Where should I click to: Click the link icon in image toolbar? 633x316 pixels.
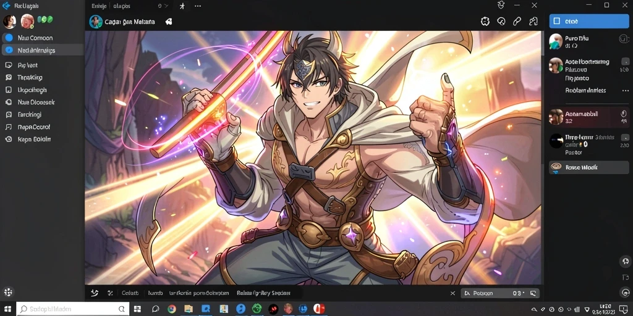coord(517,22)
